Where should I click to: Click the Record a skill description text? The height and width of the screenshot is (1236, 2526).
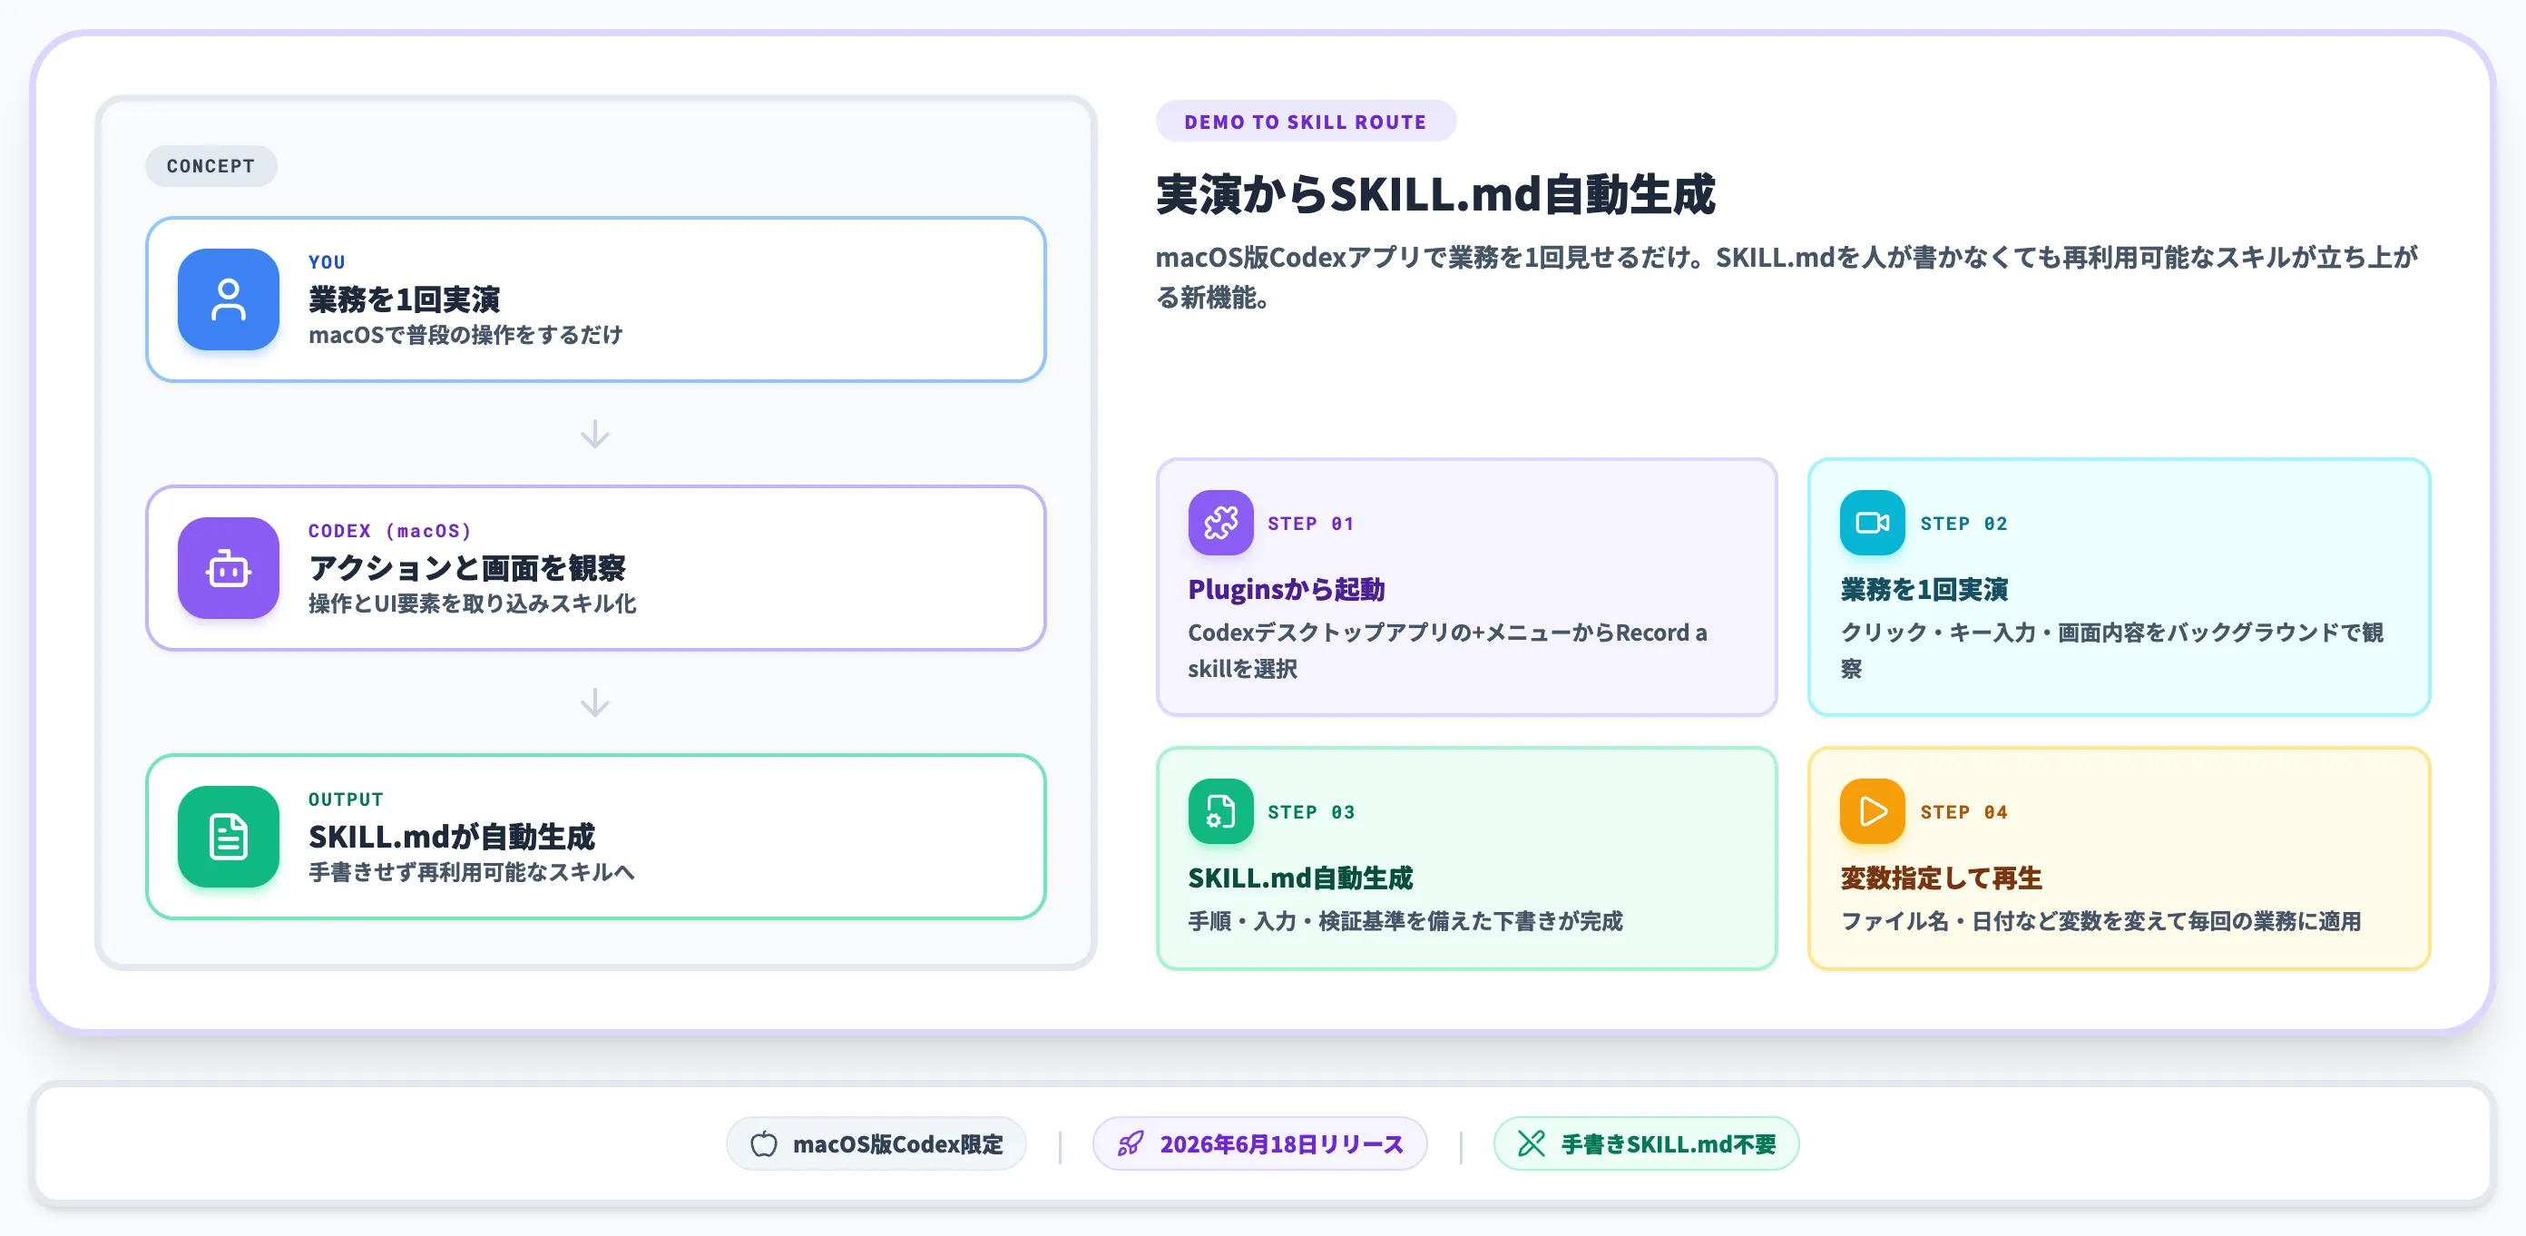tap(1447, 651)
